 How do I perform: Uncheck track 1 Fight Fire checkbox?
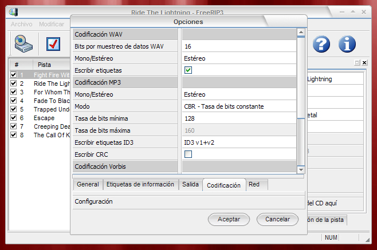14,75
